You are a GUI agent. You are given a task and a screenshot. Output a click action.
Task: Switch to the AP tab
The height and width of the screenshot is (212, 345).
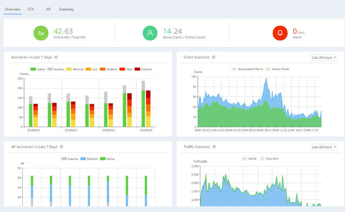pyautogui.click(x=49, y=9)
